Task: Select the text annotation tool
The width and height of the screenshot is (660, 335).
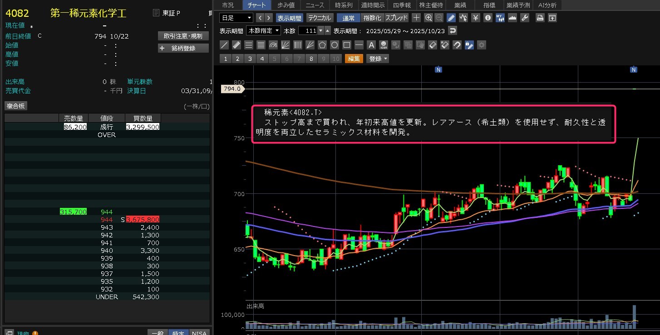Action: (x=371, y=45)
